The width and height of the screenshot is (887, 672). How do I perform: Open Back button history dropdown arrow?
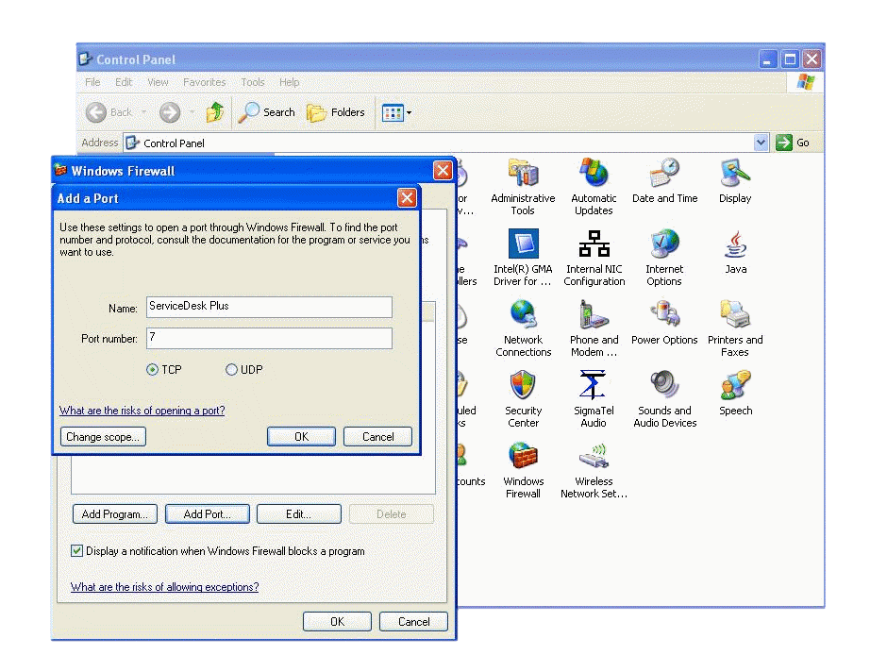click(143, 112)
